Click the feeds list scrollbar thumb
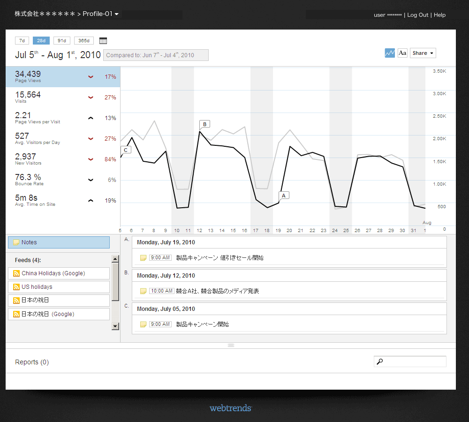The image size is (469, 422). tap(115, 282)
